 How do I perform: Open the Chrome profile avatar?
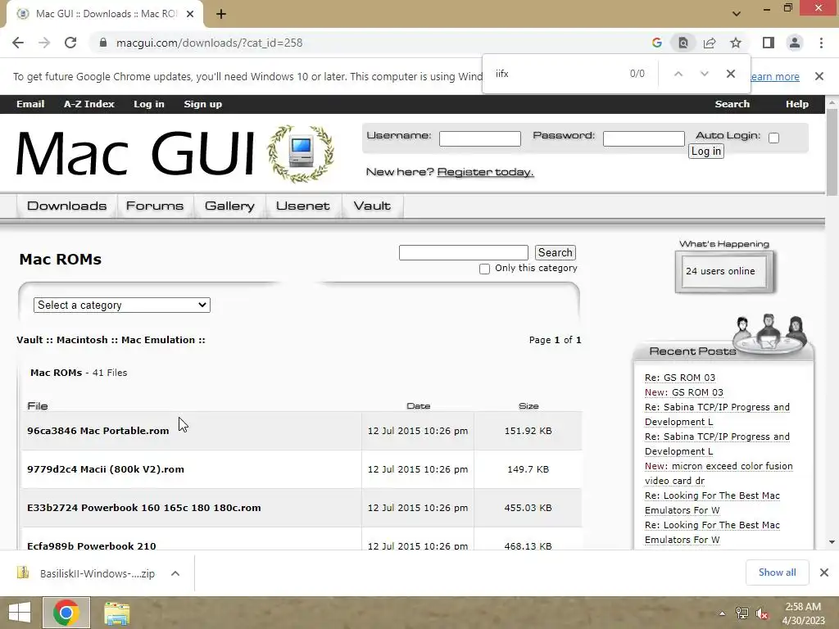point(795,43)
